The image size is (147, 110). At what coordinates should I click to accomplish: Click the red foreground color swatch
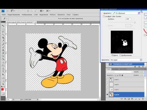coord(2,90)
